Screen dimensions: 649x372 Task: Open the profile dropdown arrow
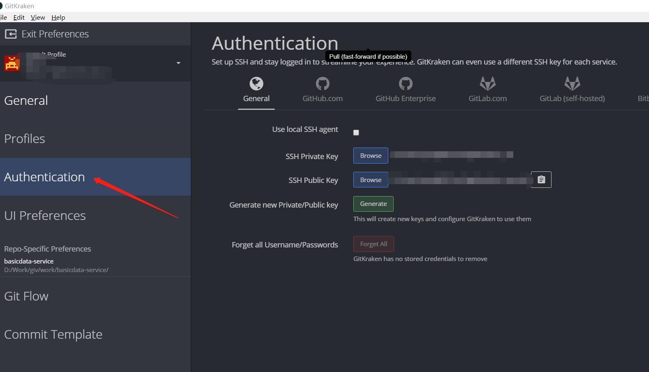(178, 63)
